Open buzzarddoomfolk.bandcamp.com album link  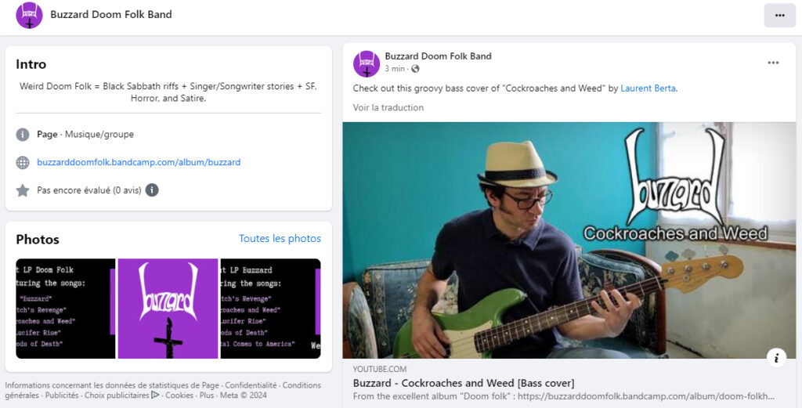[x=139, y=162]
